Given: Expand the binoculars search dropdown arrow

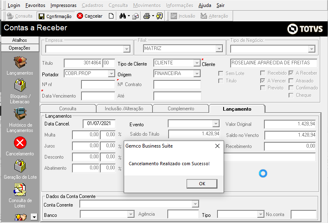Looking at the screenshot, I should point(129,16).
